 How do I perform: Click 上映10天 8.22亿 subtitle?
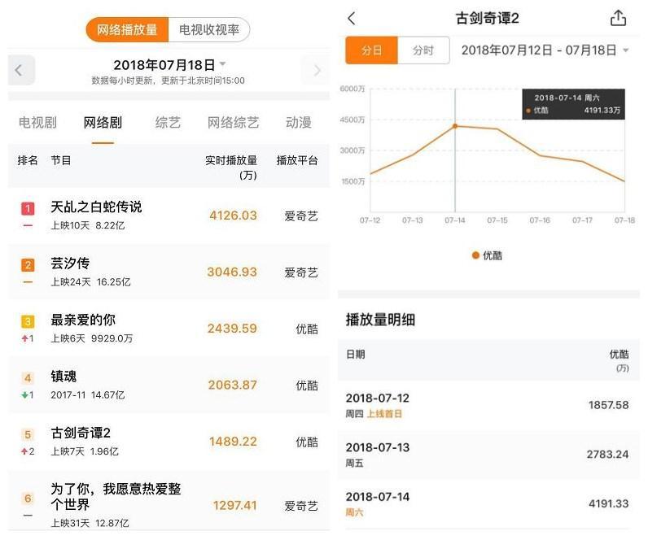click(x=88, y=226)
